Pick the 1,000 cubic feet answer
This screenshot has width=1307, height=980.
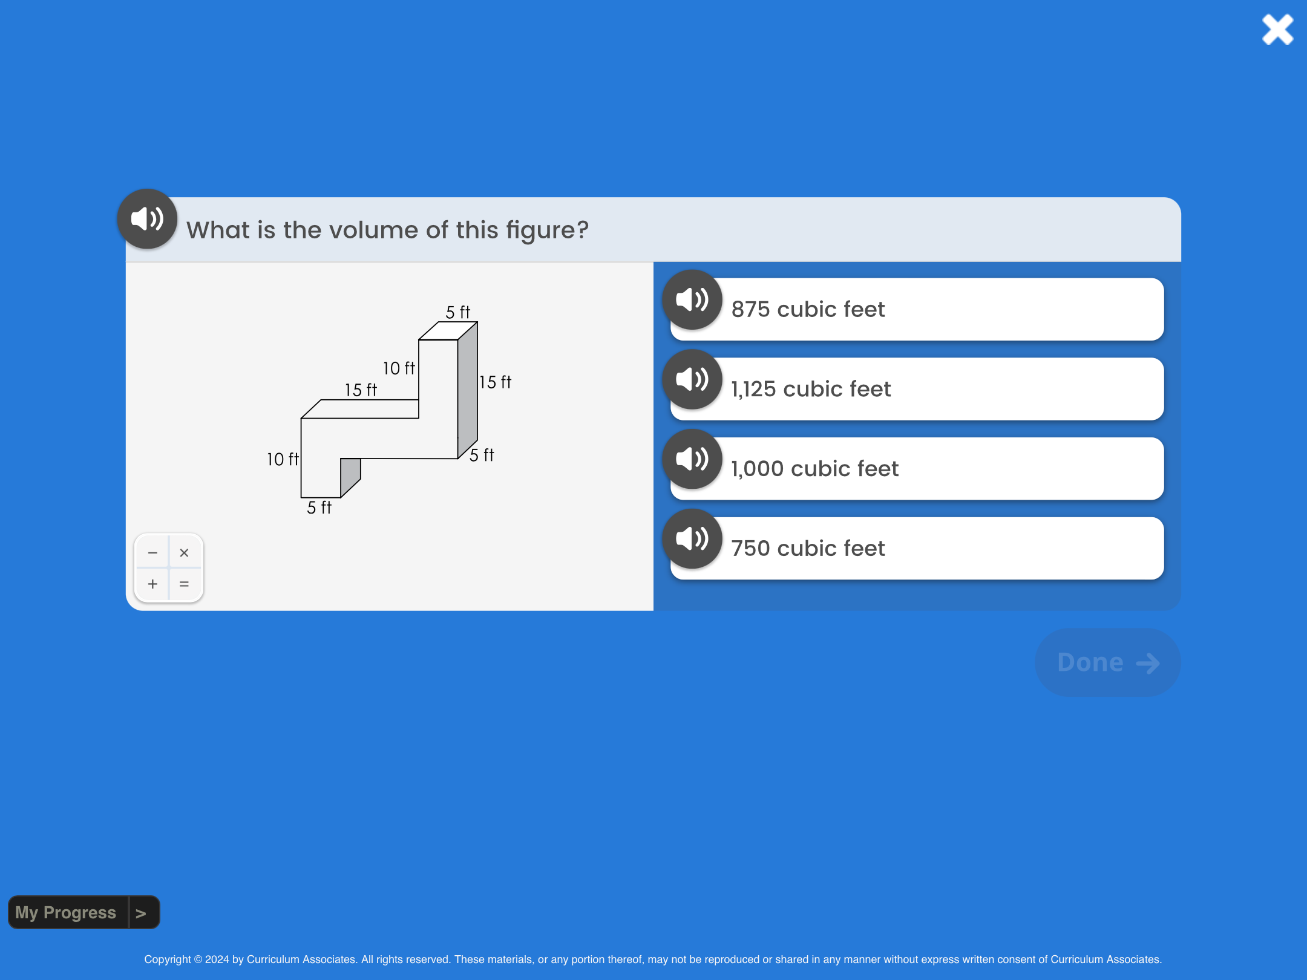(917, 469)
